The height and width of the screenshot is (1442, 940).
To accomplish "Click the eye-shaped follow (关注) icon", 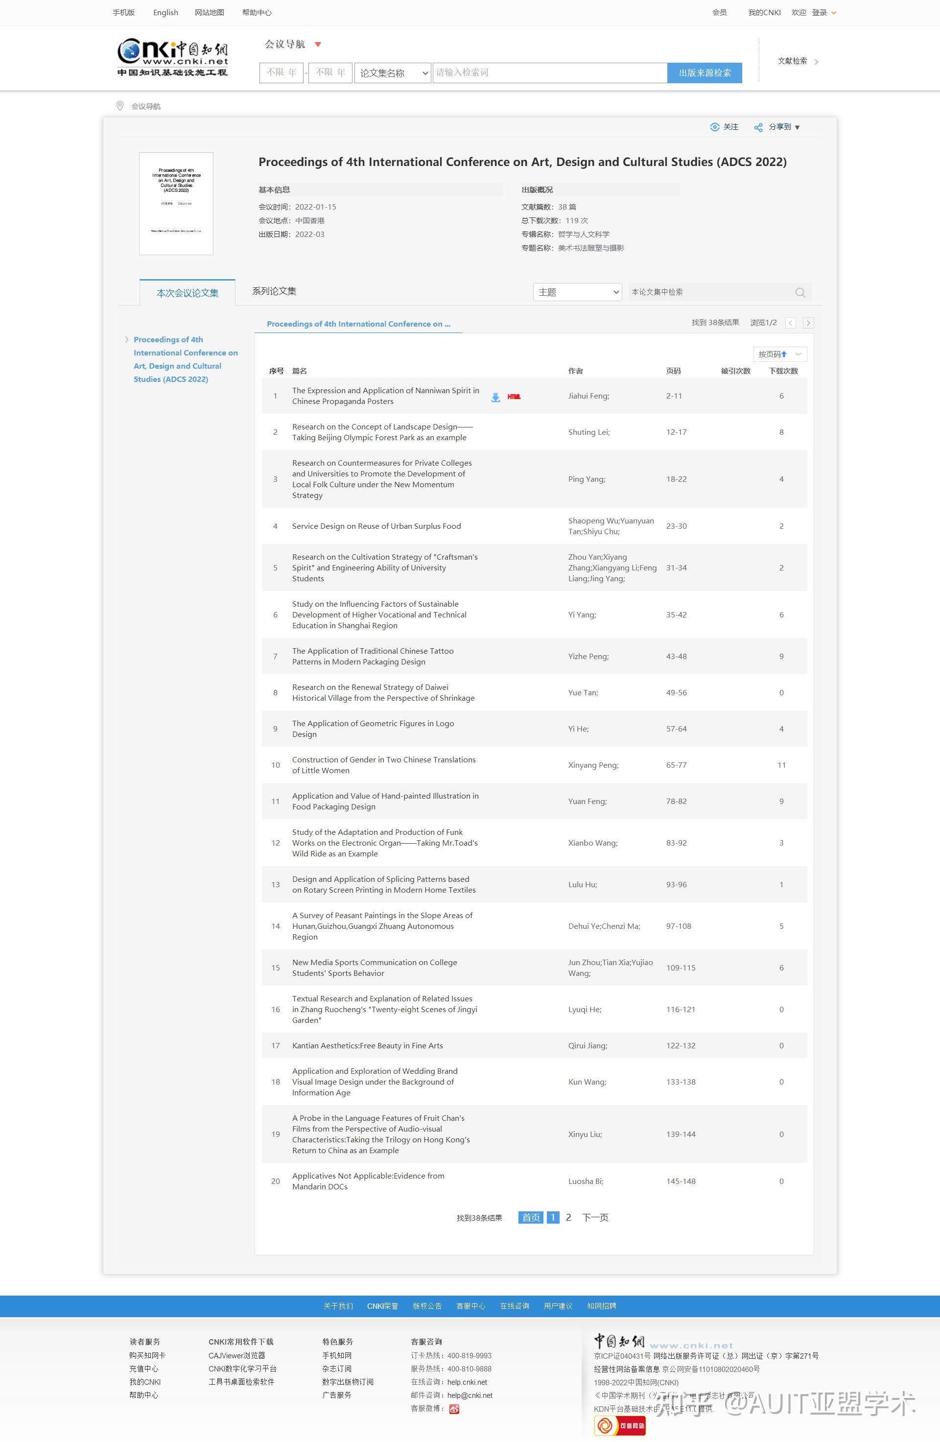I will pos(715,127).
